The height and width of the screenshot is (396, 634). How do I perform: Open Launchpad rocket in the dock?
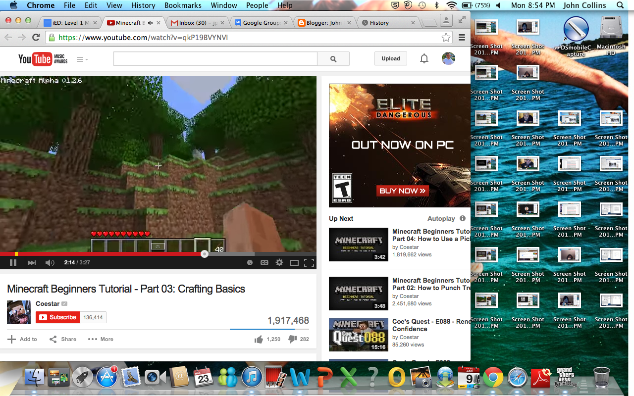83,378
